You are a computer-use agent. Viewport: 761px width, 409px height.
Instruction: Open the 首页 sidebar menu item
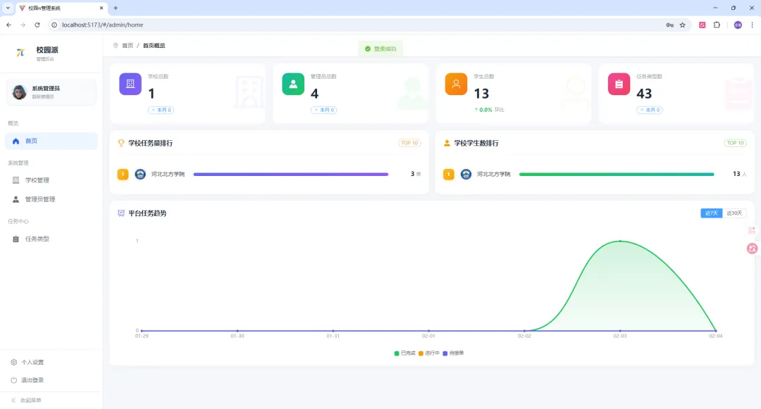(x=51, y=141)
